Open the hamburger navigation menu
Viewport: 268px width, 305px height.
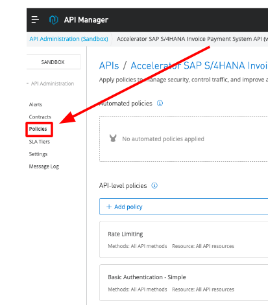pos(35,19)
